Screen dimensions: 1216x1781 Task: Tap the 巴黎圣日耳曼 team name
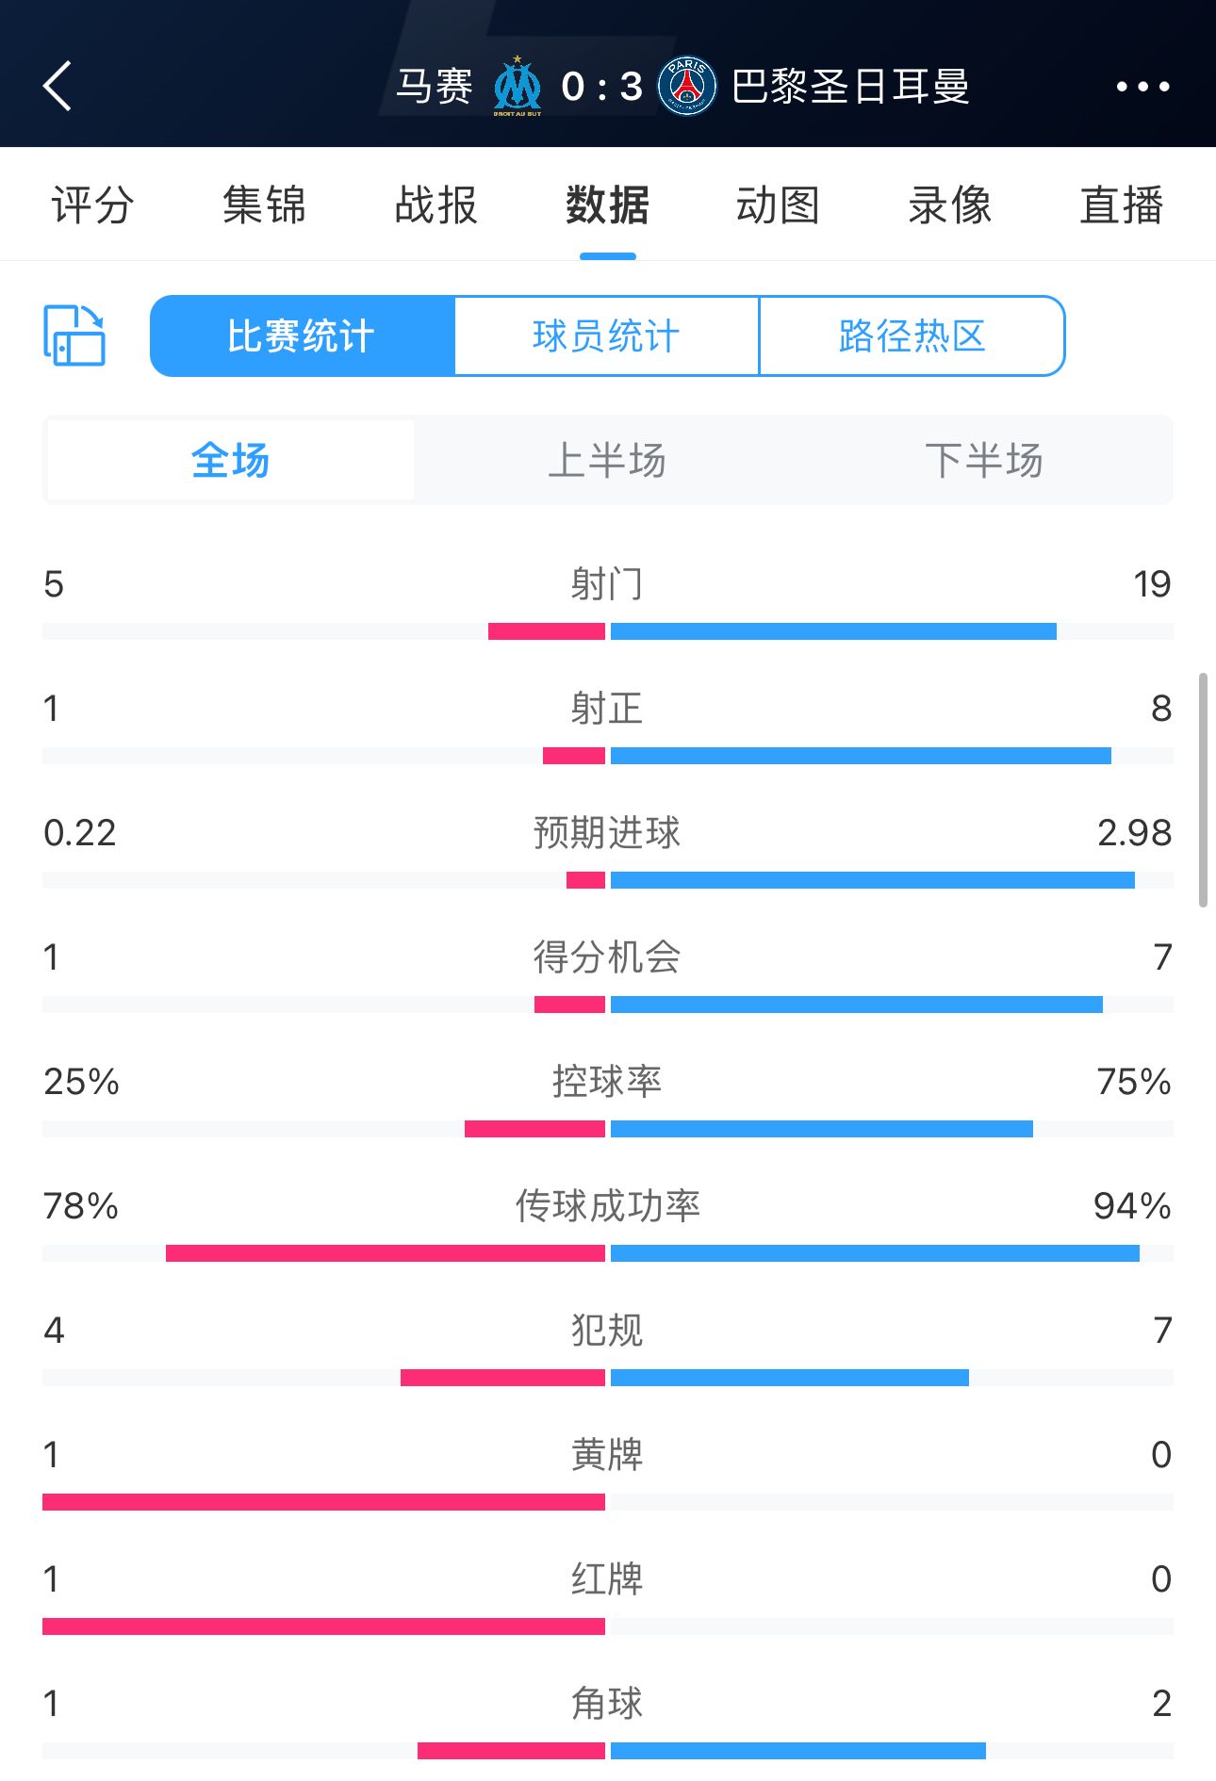pos(850,87)
